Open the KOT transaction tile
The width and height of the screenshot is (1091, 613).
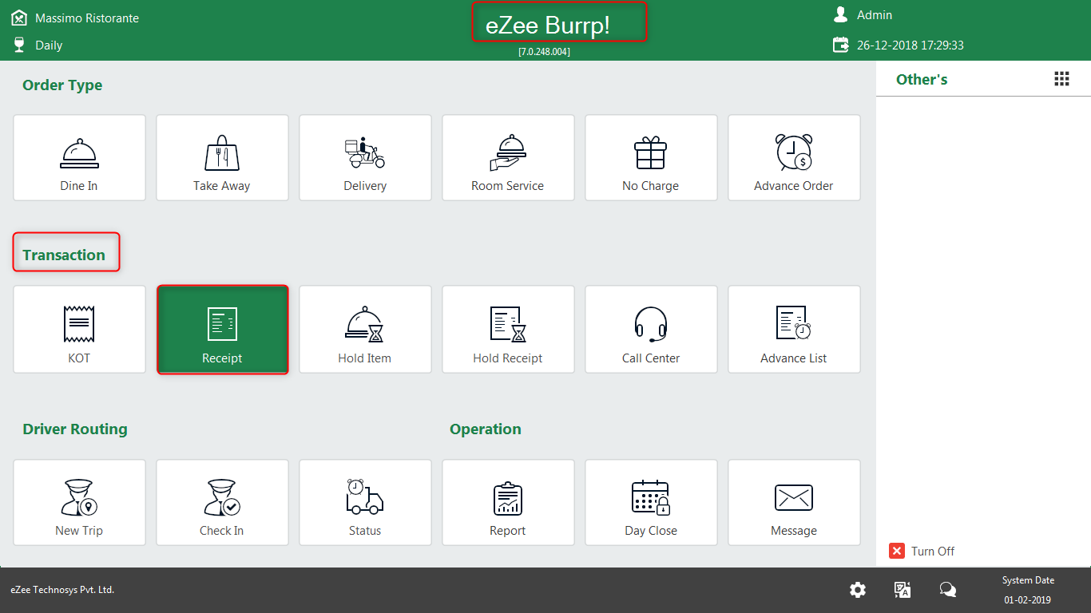click(x=79, y=330)
